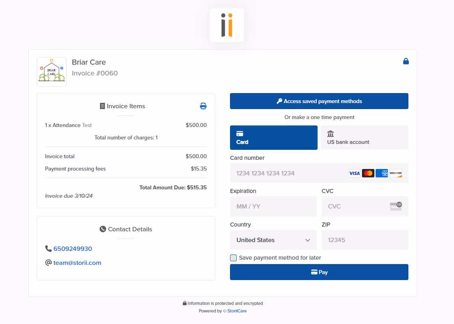Click 'Or make a one time payment' text

tap(319, 117)
